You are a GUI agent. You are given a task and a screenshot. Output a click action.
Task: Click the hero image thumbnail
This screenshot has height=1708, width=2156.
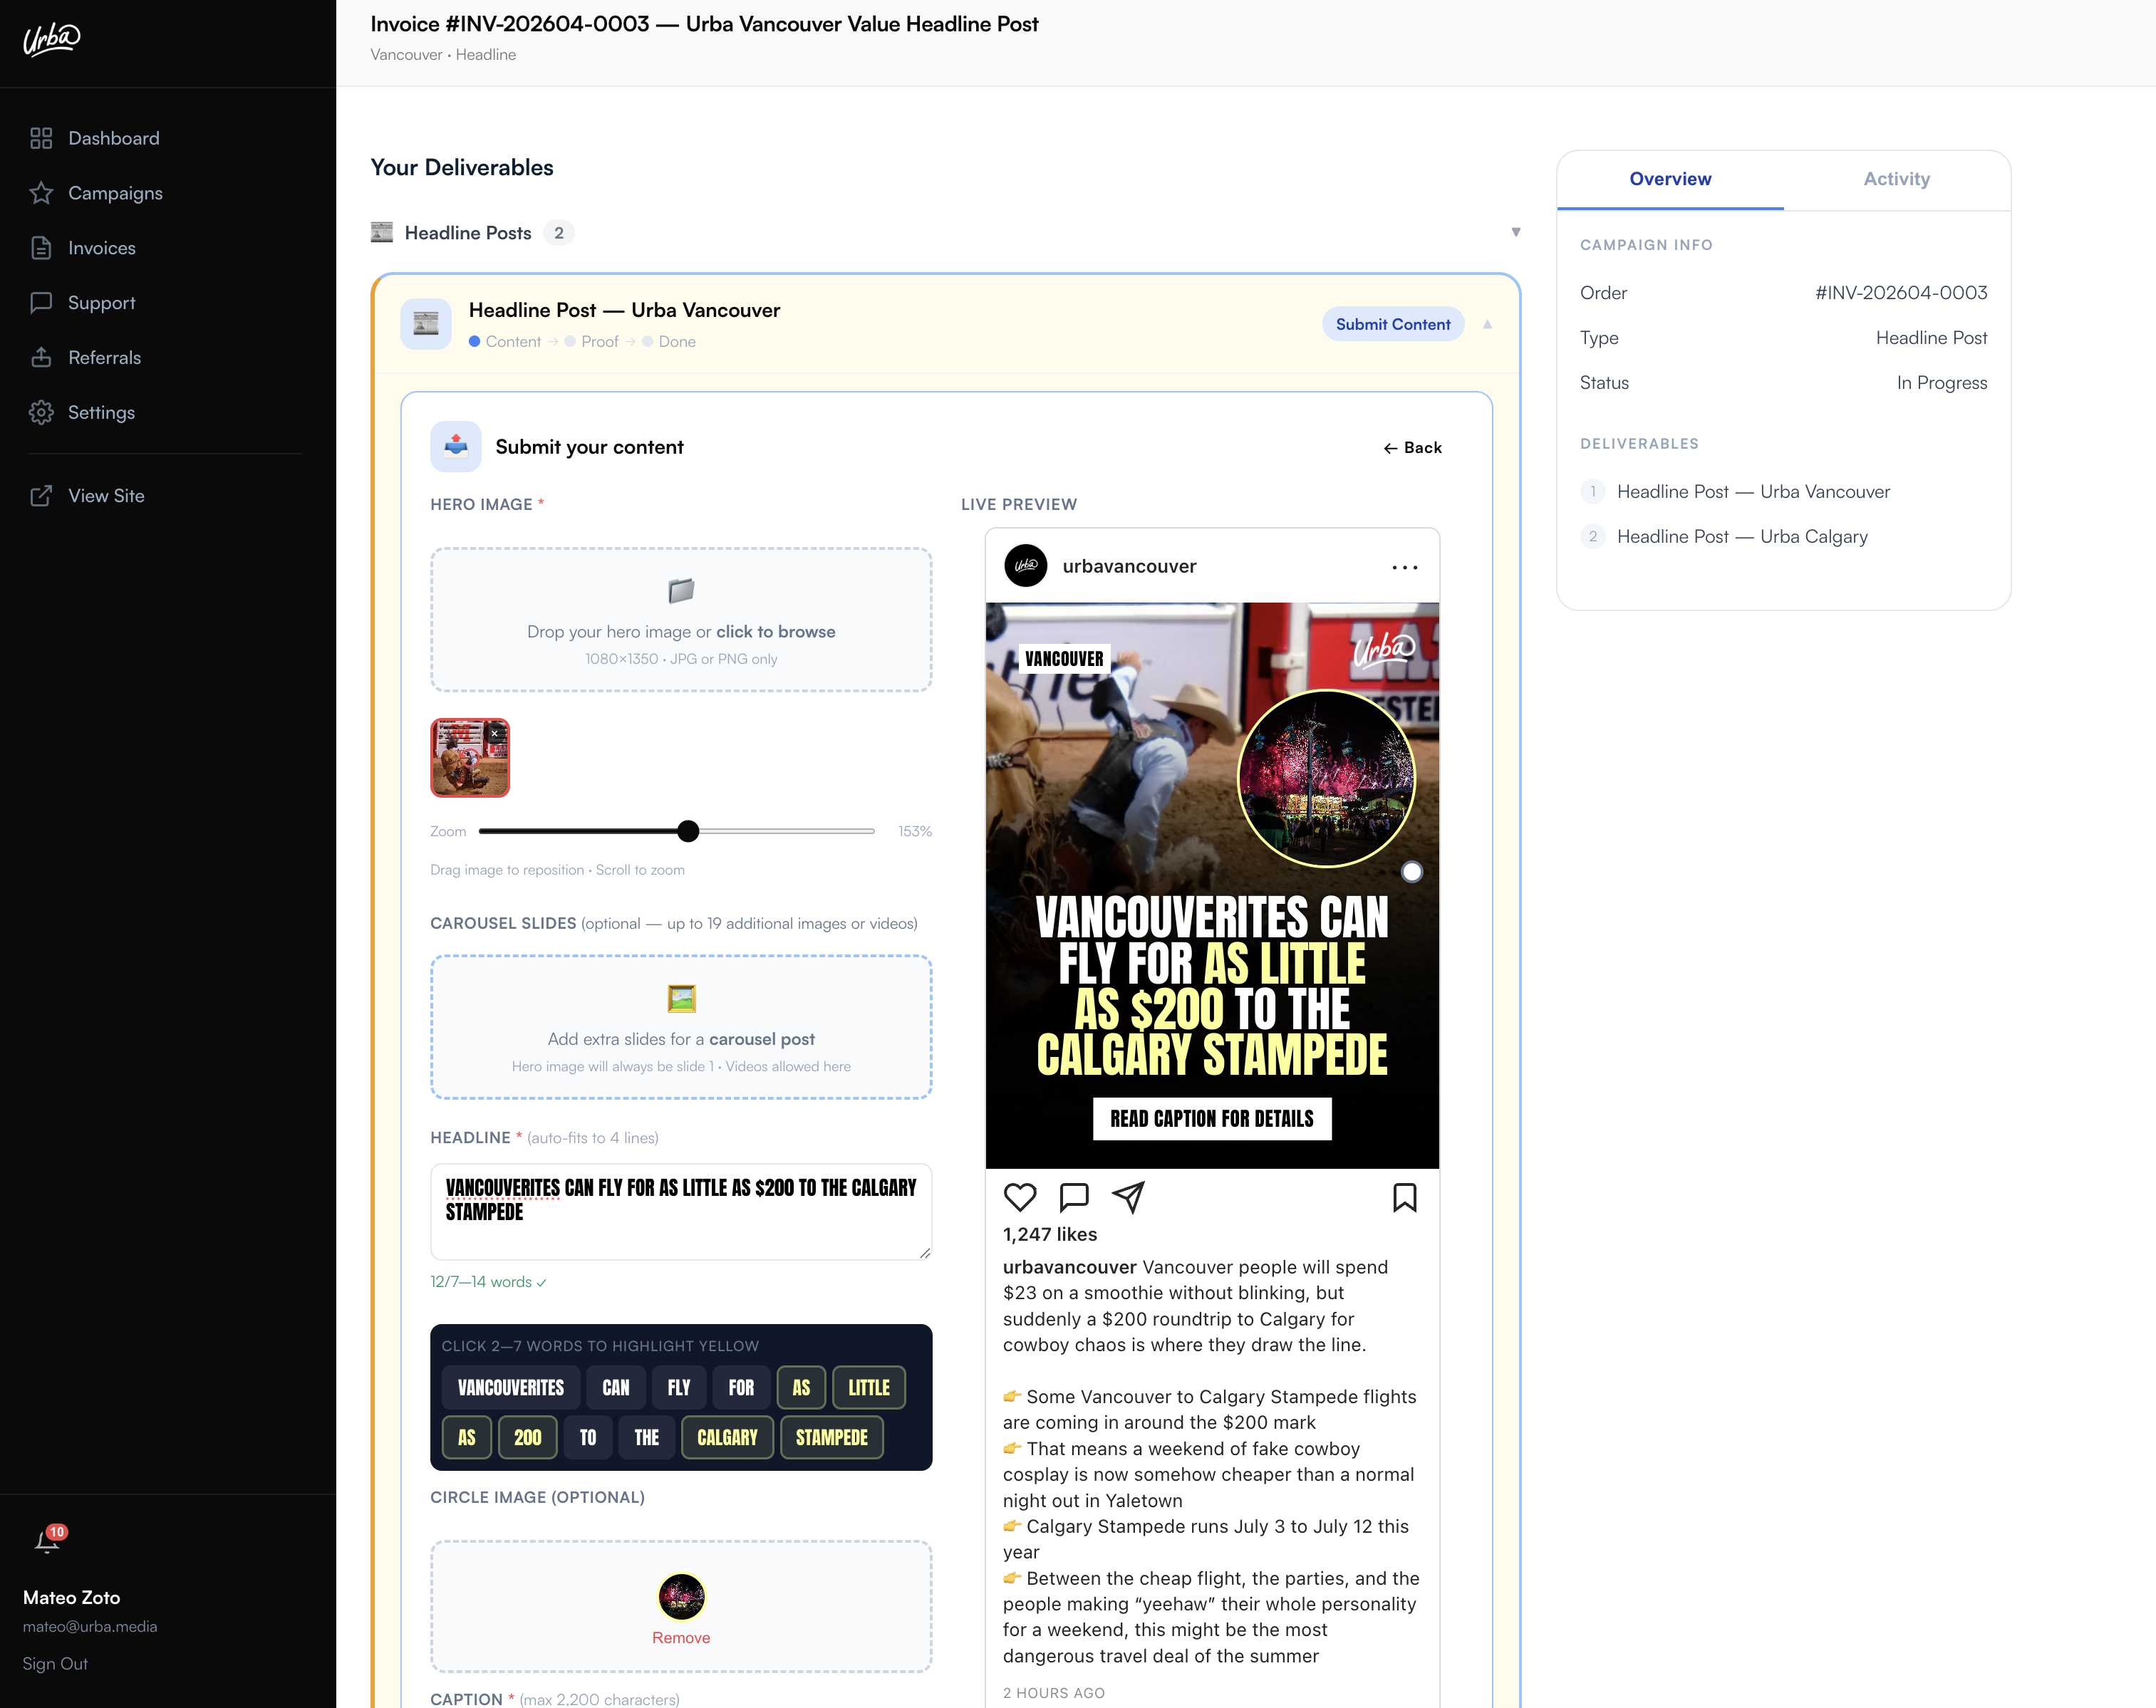[x=470, y=758]
